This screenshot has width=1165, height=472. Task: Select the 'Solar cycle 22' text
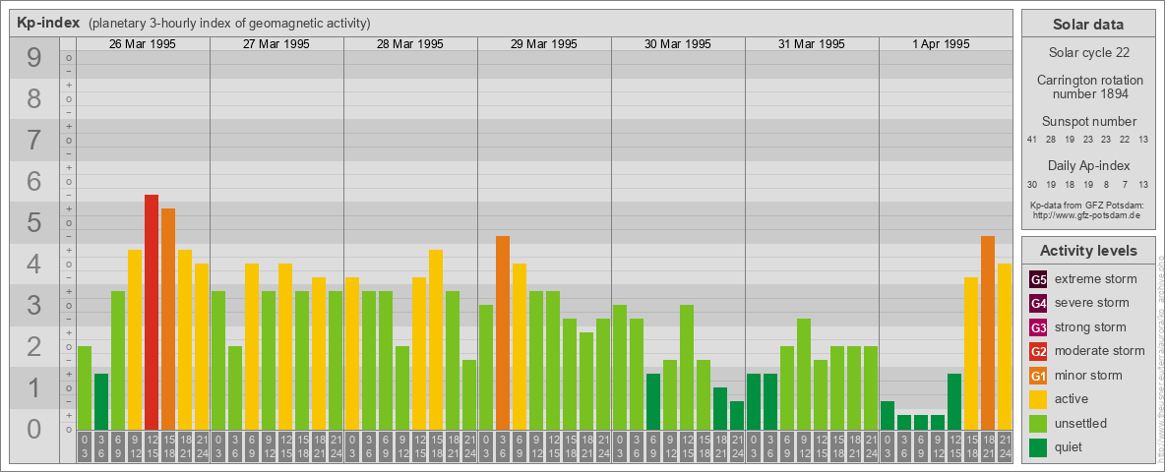click(x=1088, y=53)
